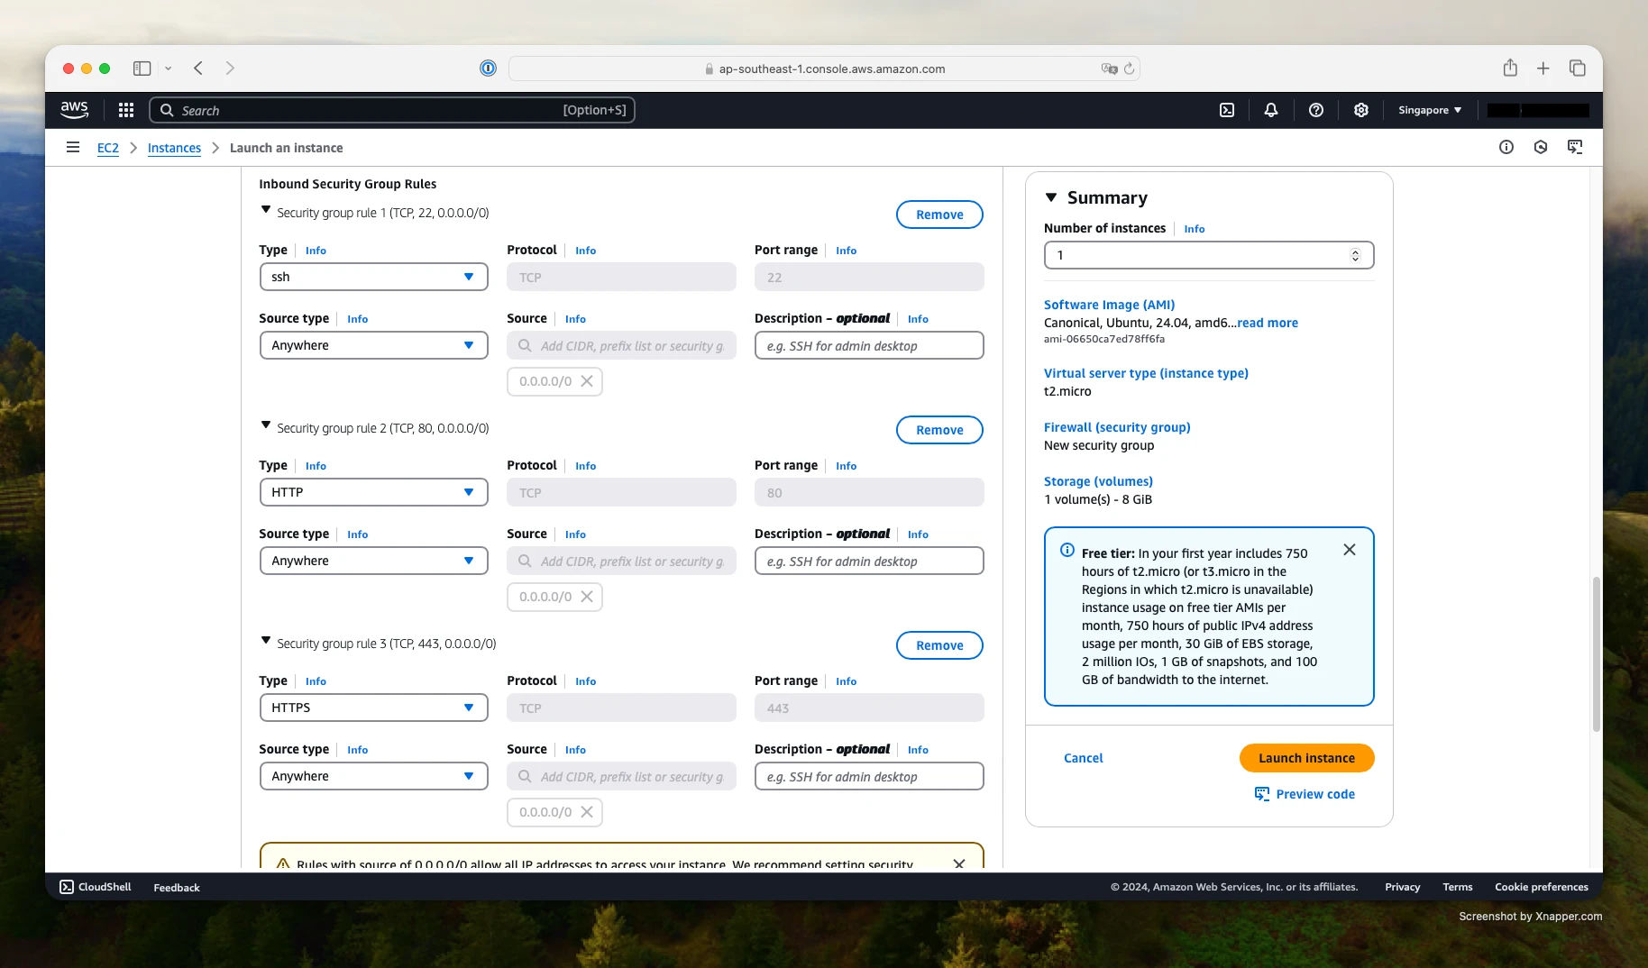The image size is (1648, 968).
Task: Click the Safari share icon
Action: click(1510, 68)
